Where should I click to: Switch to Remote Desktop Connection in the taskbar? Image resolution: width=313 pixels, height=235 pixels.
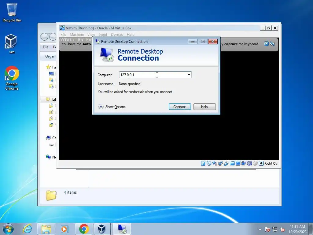tap(122, 229)
